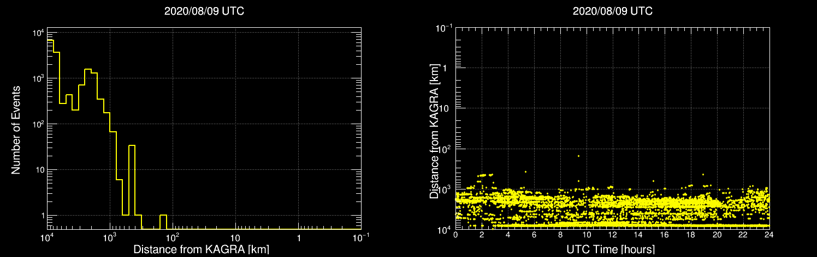Image resolution: width=817 pixels, height=257 pixels.
Task: Select the Number of Events axis label
Action: [16, 130]
